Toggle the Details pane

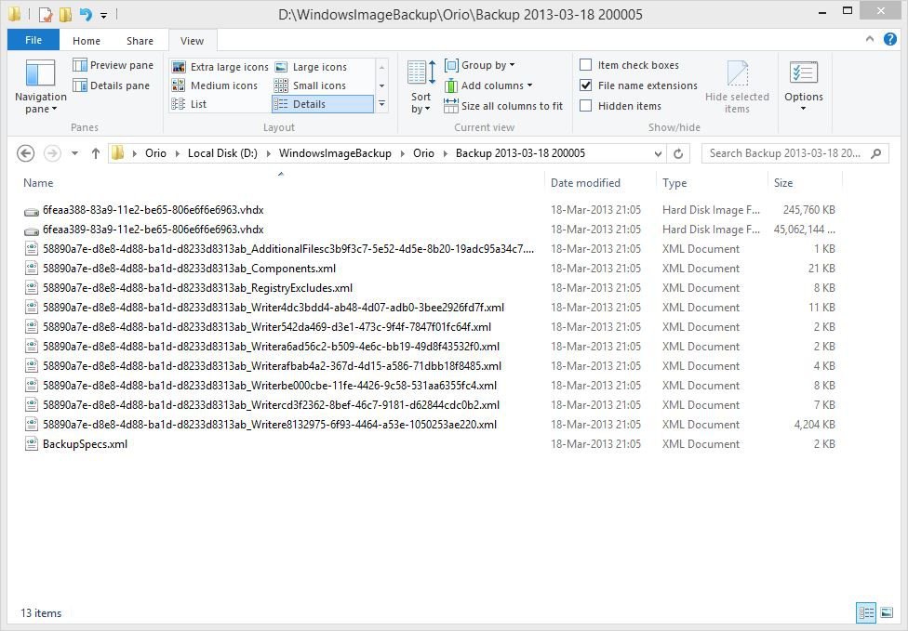click(x=112, y=85)
